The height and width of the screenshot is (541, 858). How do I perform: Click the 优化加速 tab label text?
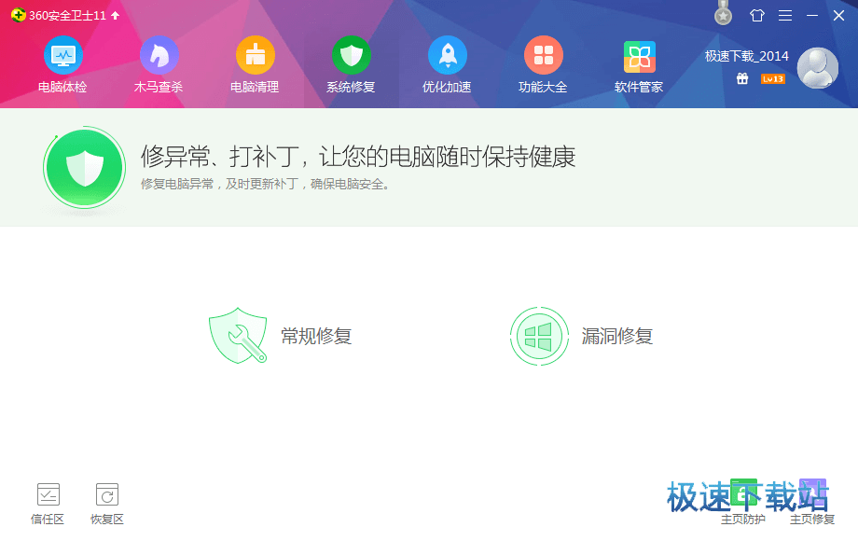click(x=447, y=87)
